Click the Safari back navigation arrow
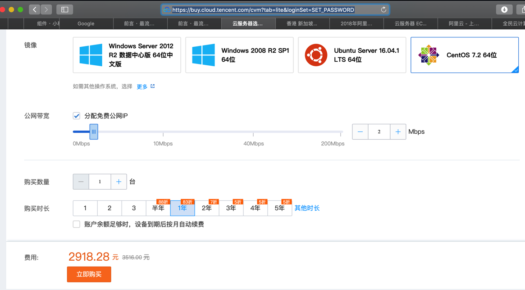This screenshot has height=290, width=525. (x=35, y=9)
